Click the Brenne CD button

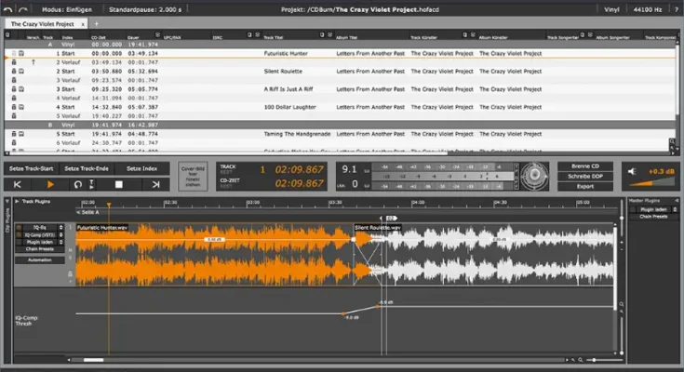pyautogui.click(x=584, y=166)
